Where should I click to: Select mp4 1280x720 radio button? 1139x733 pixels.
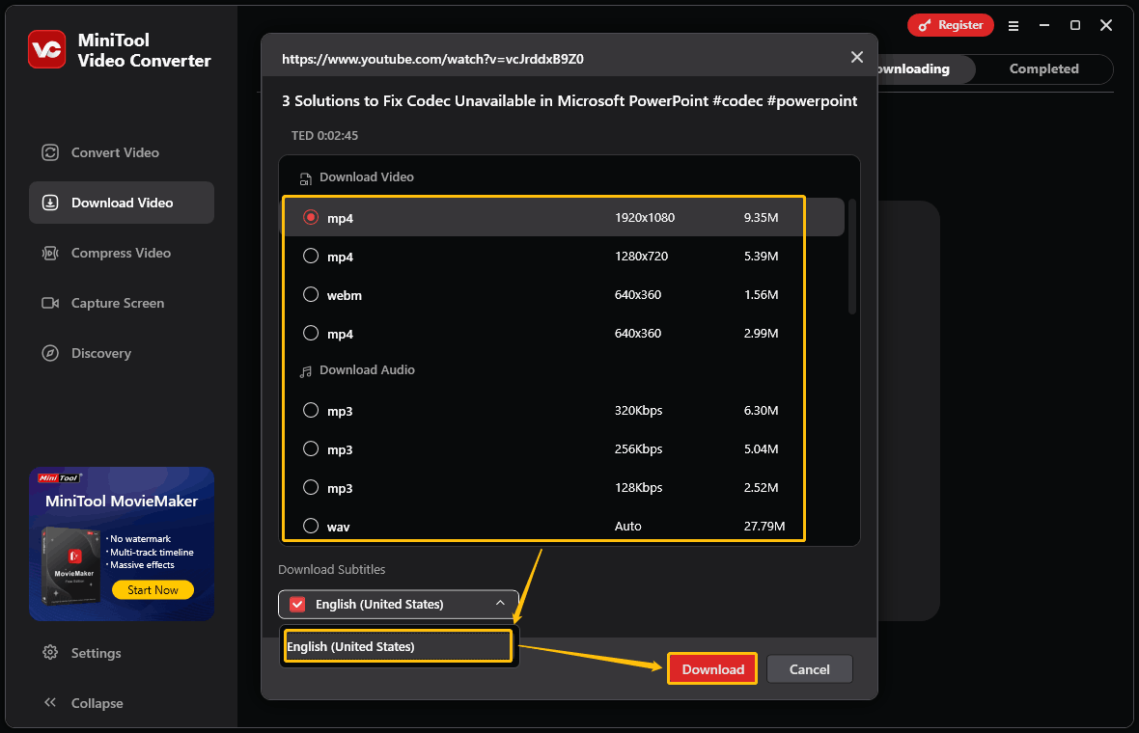pos(311,256)
